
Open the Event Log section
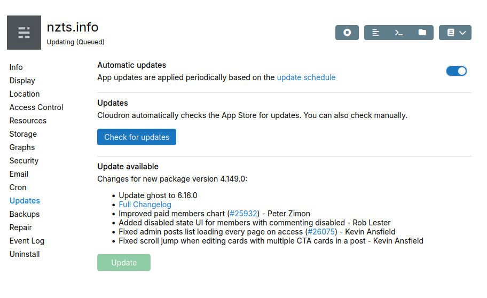coord(27,241)
